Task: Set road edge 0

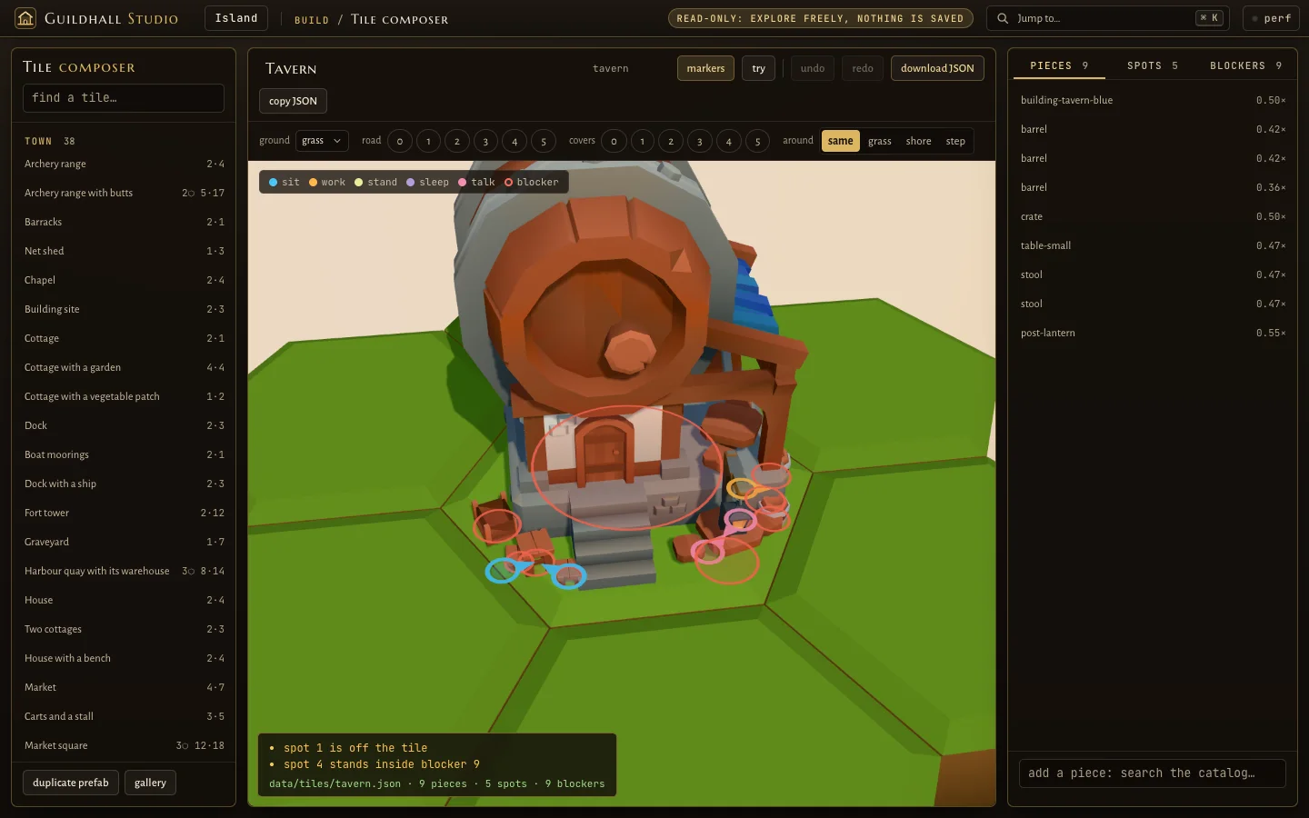Action: pos(400,141)
